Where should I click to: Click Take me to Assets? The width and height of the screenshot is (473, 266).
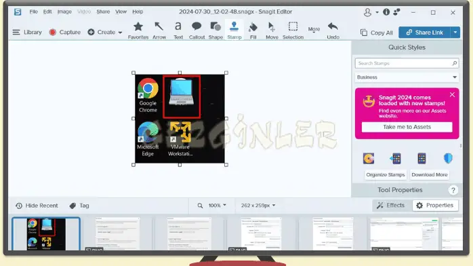pos(407,127)
